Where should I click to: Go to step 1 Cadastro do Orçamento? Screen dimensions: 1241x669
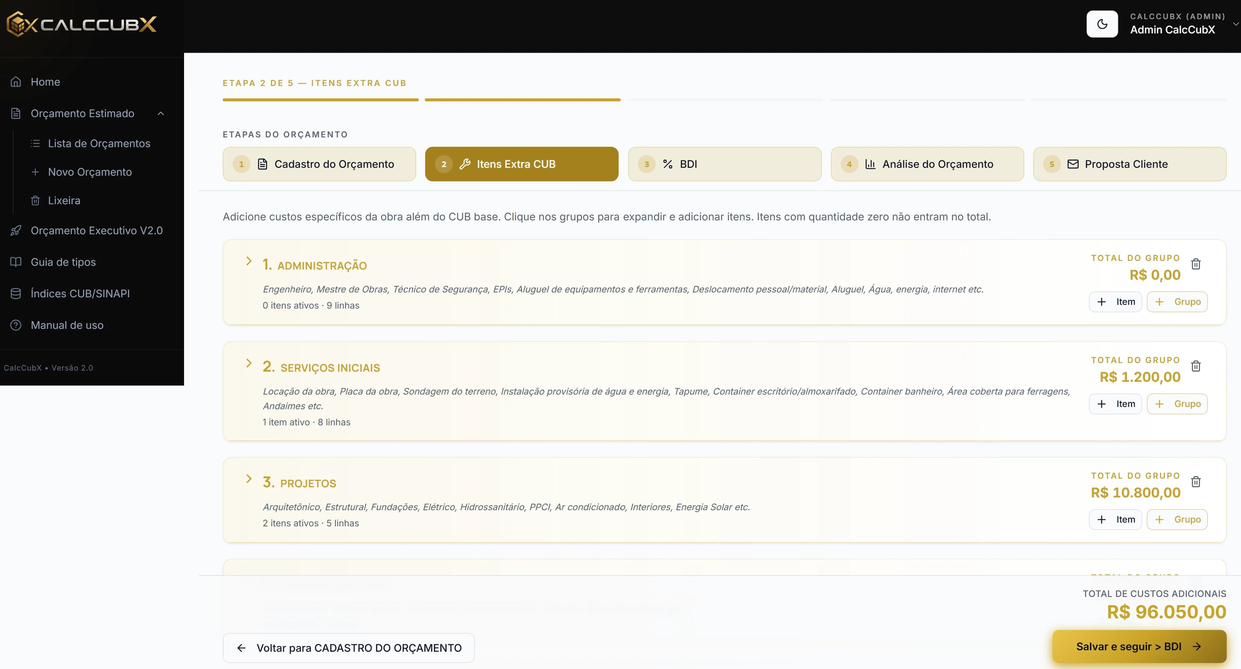(x=319, y=164)
